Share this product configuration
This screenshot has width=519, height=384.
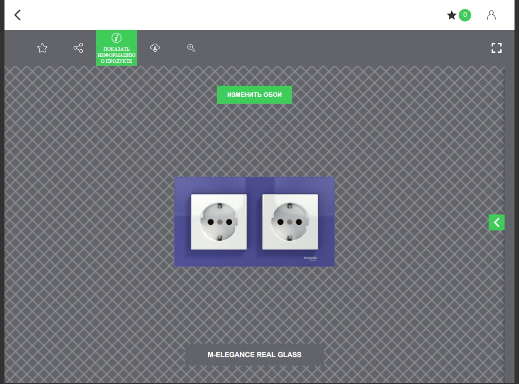coord(78,48)
